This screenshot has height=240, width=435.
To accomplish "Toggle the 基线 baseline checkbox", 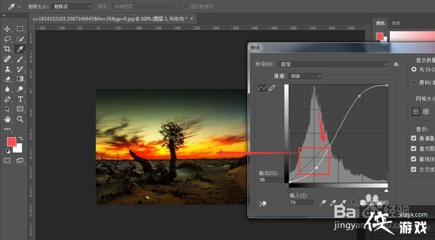I will pyautogui.click(x=414, y=159).
